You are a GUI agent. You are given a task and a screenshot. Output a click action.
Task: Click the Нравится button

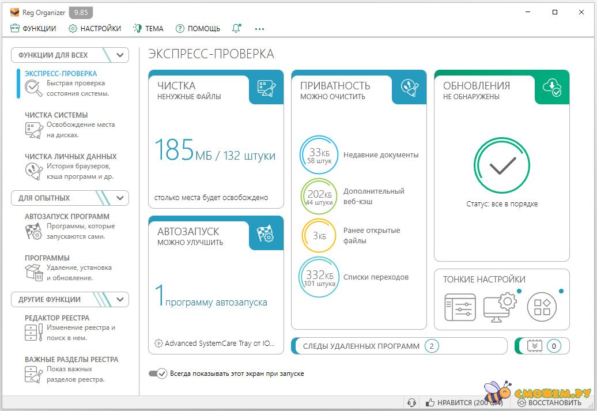[459, 403]
